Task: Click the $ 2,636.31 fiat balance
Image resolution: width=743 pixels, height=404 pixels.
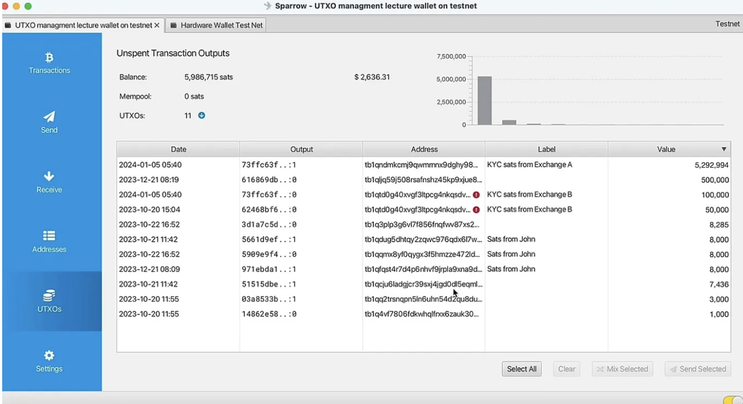Action: (372, 78)
